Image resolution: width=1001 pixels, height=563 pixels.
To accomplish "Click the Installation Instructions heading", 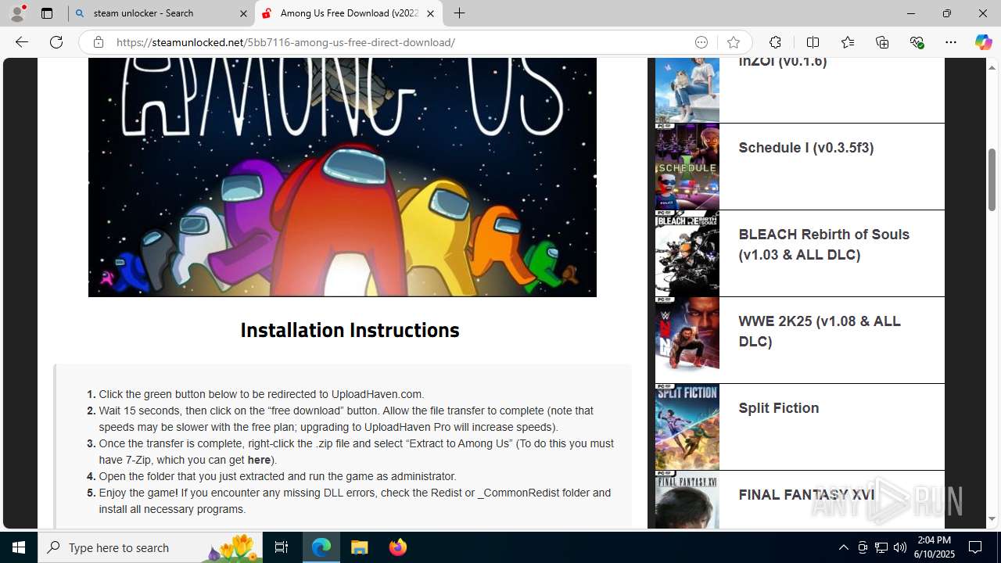I will coord(350,330).
